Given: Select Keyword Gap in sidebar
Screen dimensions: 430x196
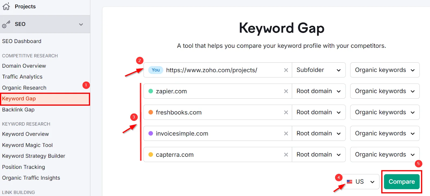Looking at the screenshot, I should click(45, 99).
